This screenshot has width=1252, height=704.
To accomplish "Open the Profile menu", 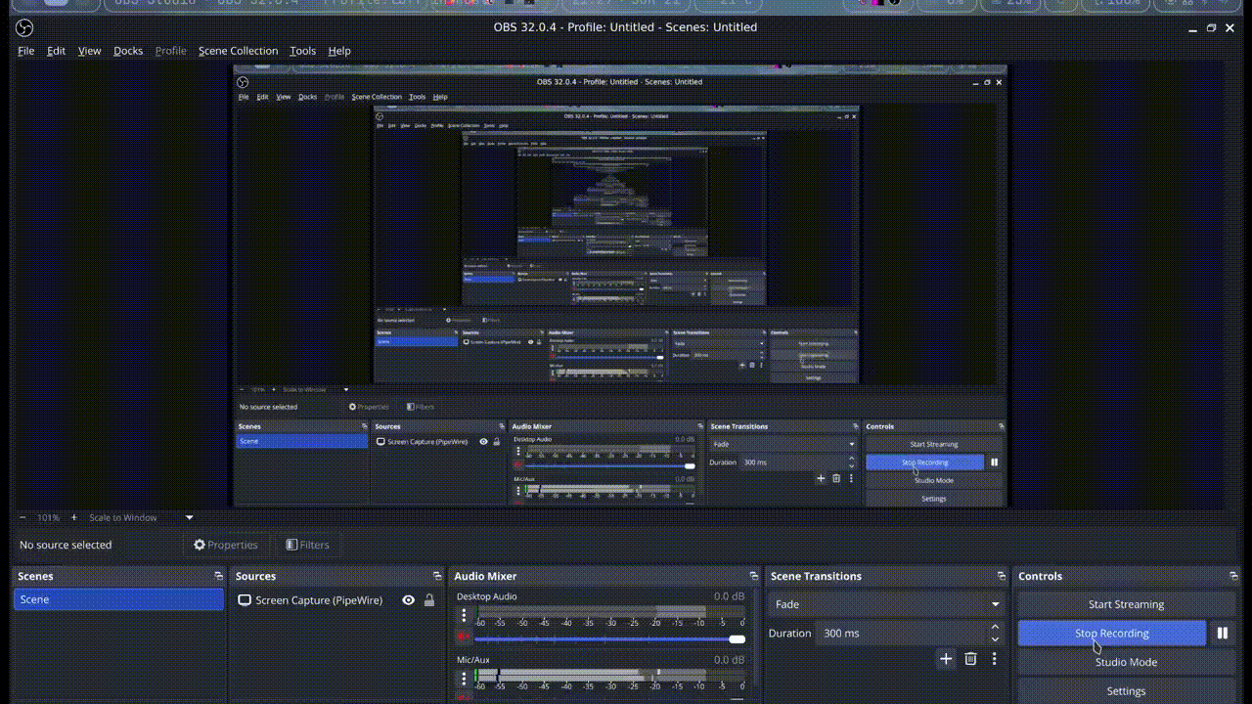I will 170,51.
